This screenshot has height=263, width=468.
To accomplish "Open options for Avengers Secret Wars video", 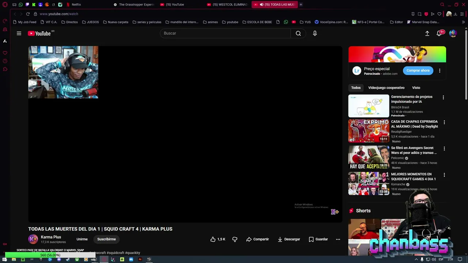I will coord(444,149).
